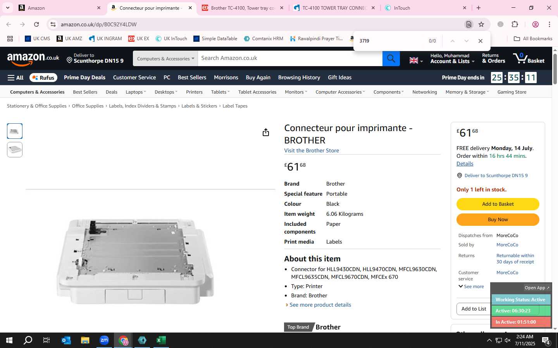Open the basket cart icon

tap(529, 58)
